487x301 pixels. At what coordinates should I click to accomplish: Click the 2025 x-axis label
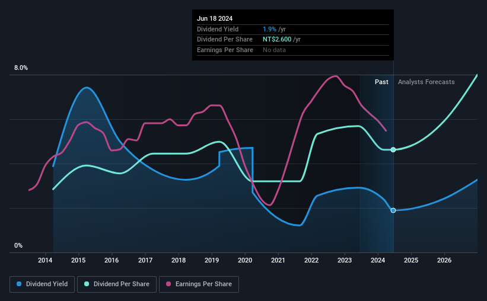411,260
